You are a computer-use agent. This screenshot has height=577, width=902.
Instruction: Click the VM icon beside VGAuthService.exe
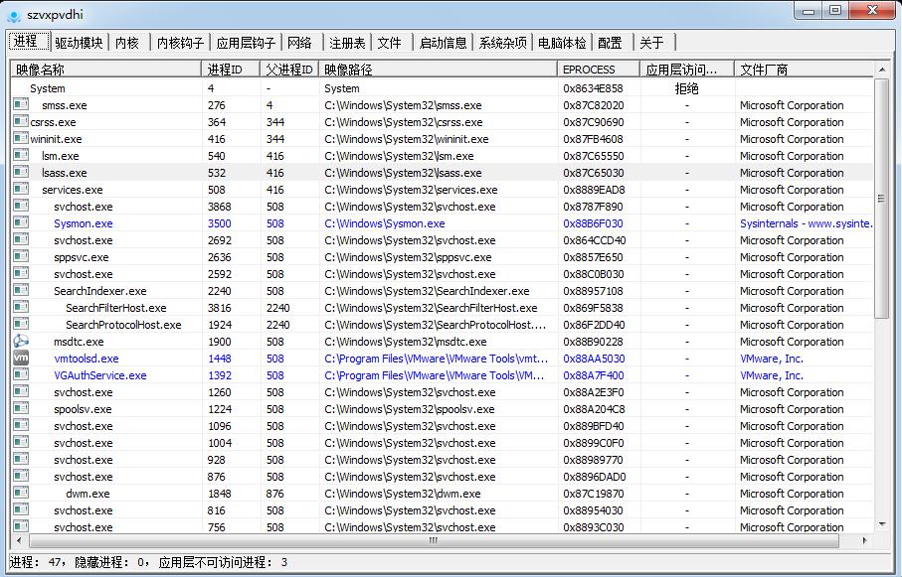coord(21,375)
